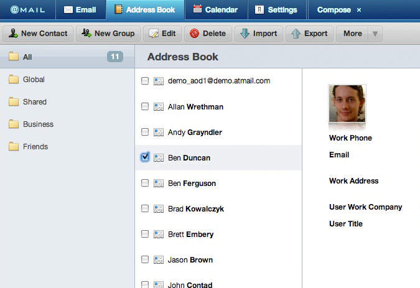The width and height of the screenshot is (420, 288).
Task: Click the Work Phone label
Action: point(350,138)
